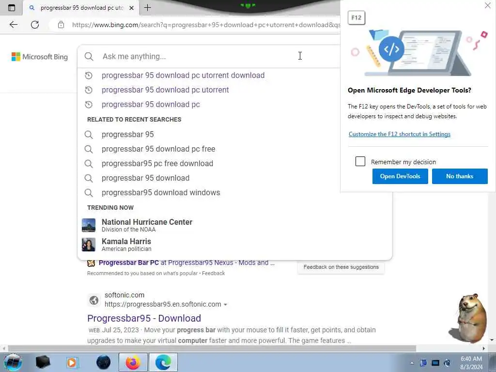Focus the Ask me anything search field
This screenshot has width=496, height=372.
point(209,56)
